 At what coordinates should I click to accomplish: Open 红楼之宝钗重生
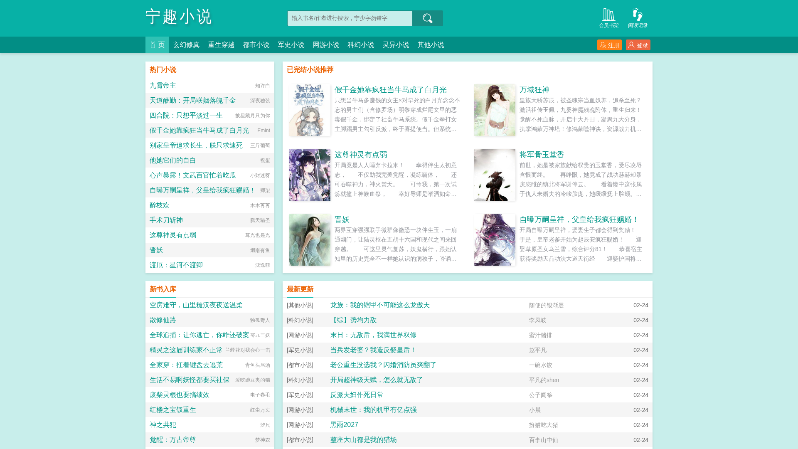click(173, 410)
